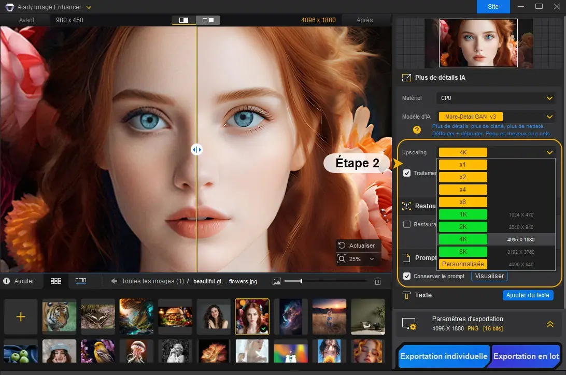566x375 pixels.
Task: Click the Exportation en lot button
Action: click(526, 356)
